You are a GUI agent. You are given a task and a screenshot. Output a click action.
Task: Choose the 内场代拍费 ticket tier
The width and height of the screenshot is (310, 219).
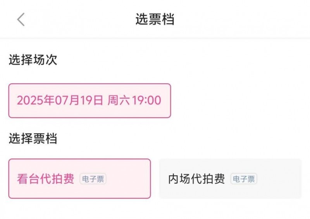coord(230,179)
